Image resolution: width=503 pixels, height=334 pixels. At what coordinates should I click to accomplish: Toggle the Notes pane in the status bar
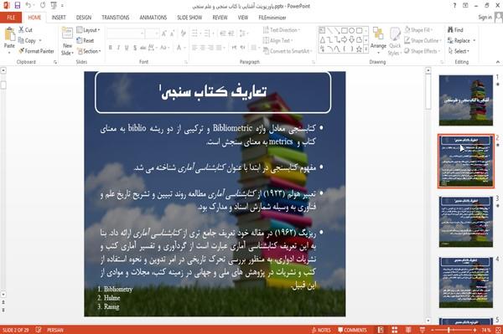click(321, 330)
